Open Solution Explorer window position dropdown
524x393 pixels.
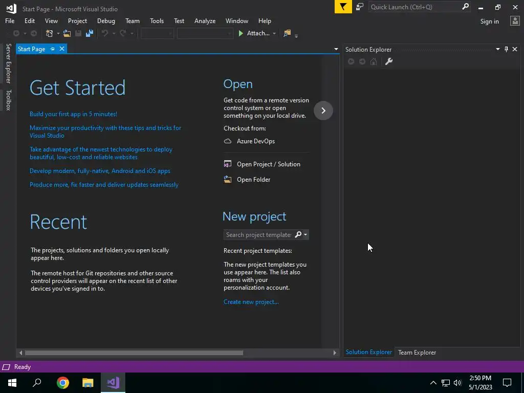[497, 50]
